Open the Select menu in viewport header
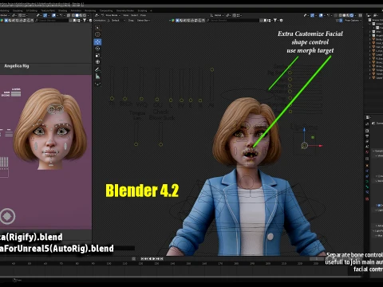Viewport: 383px width, 287px height. click(134, 15)
